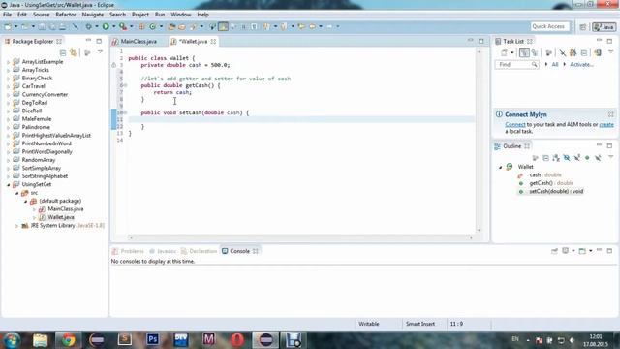
Task: Open Photoshop from the taskbar
Action: (153, 339)
